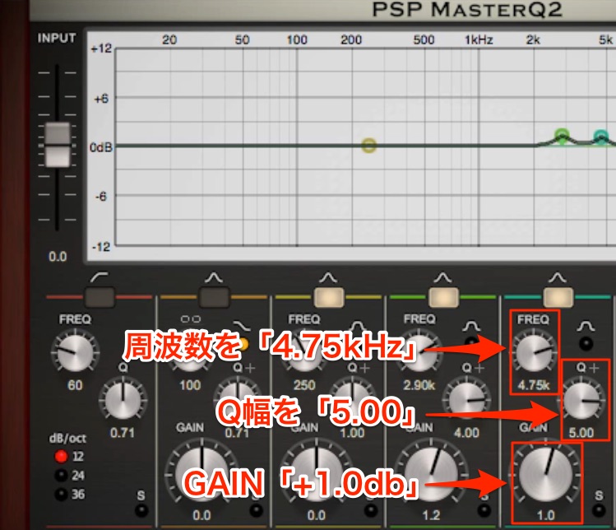Enable the orange-line band button above 100 Hz

(x=214, y=297)
